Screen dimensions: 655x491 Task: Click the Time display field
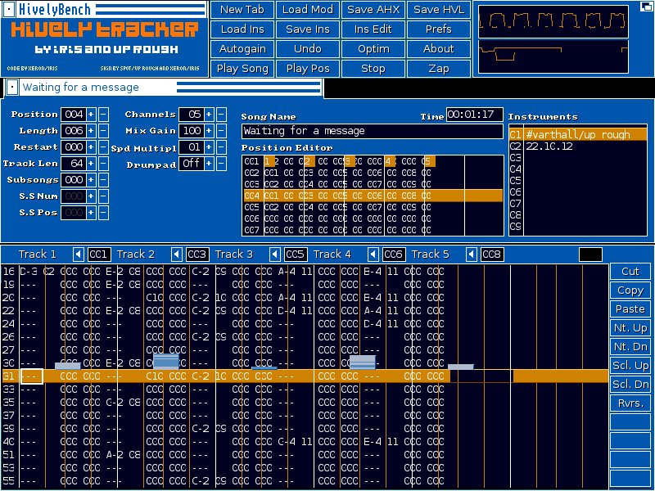tap(475, 115)
